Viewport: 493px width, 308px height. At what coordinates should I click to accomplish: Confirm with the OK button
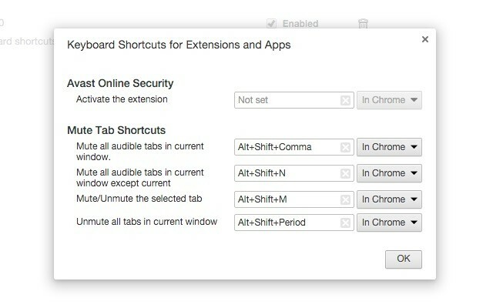click(404, 259)
